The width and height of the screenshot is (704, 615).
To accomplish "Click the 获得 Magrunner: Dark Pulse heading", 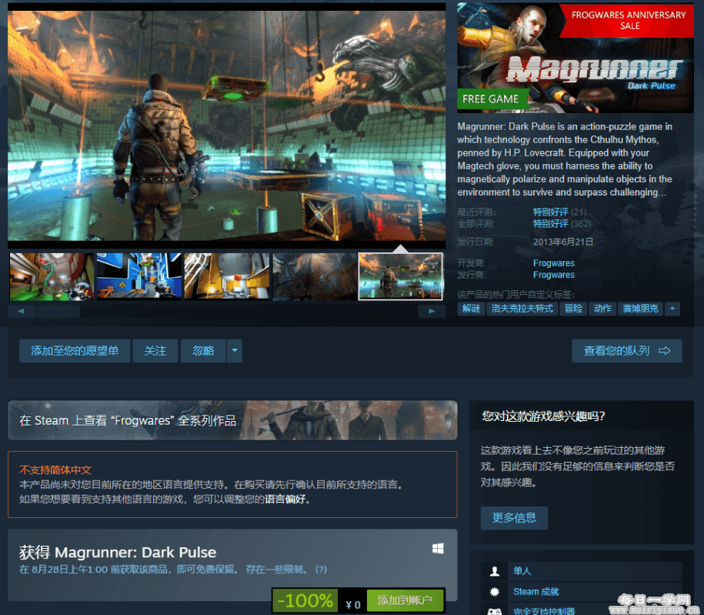I will point(118,552).
